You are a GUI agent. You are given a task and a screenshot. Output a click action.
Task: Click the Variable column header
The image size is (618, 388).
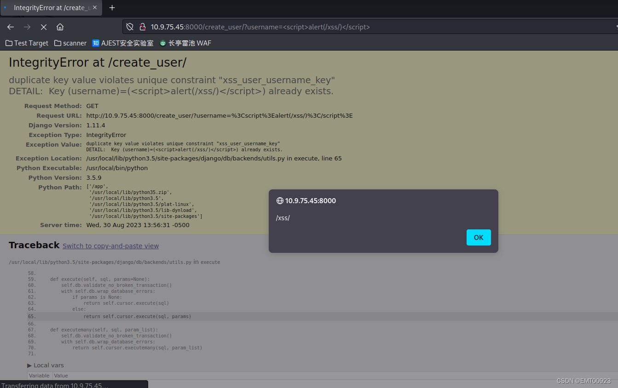coord(39,376)
